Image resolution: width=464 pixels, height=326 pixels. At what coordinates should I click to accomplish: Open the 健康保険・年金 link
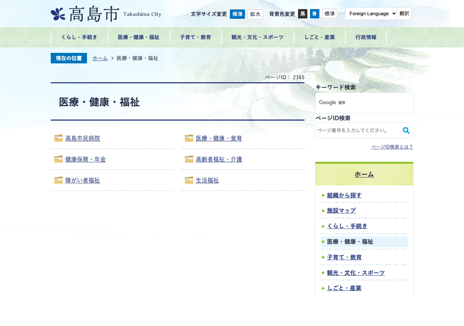pos(86,159)
